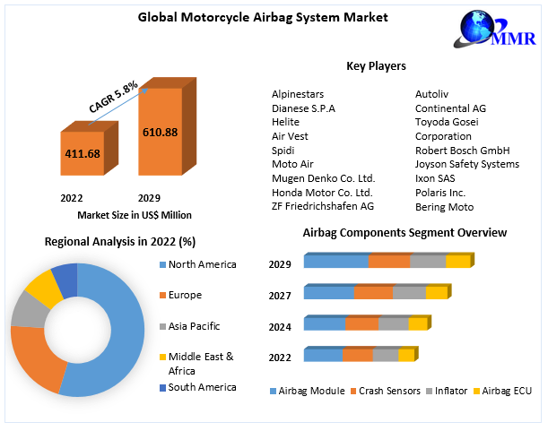Click the 2029 market size bar labeled 610.88

click(160, 133)
